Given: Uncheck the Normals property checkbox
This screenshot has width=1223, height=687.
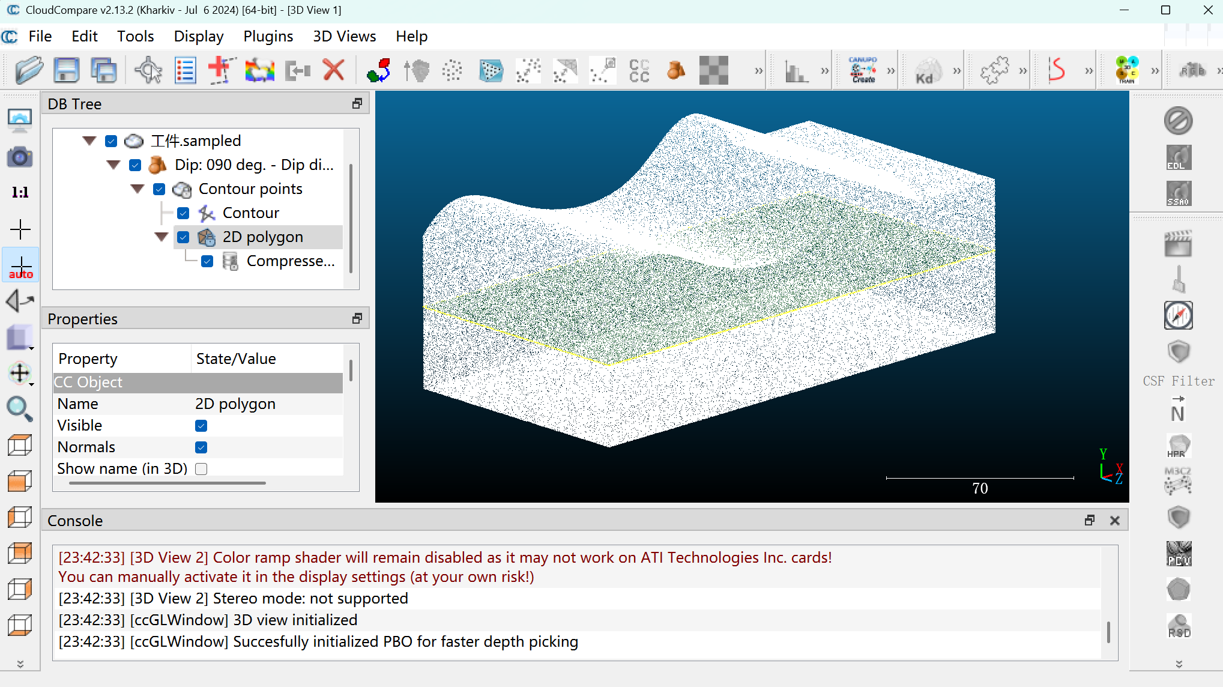Looking at the screenshot, I should (201, 447).
